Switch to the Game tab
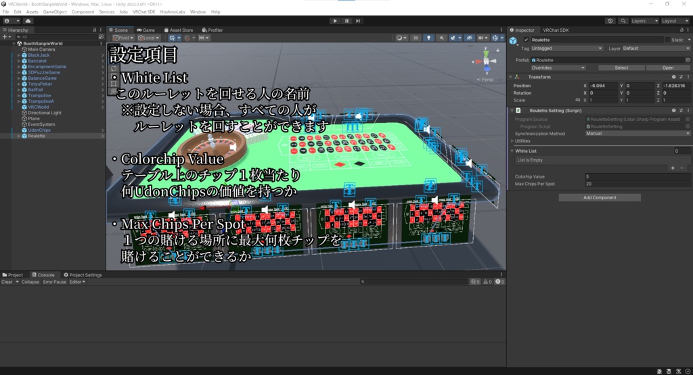 146,30
